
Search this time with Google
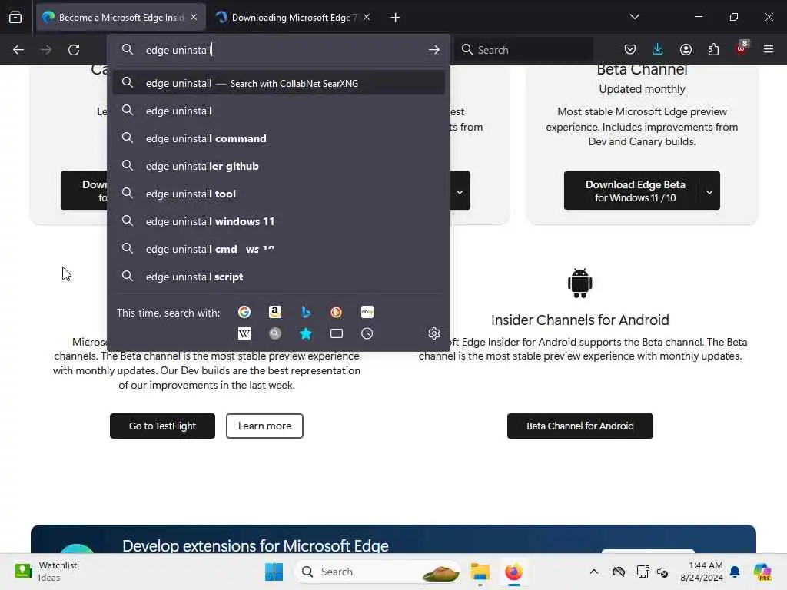pyautogui.click(x=244, y=312)
